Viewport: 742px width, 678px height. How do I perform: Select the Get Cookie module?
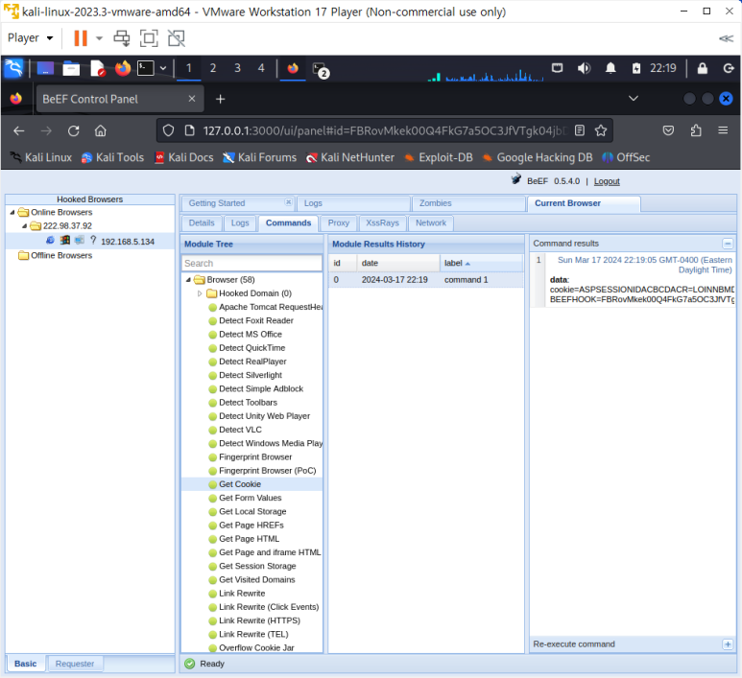[240, 484]
